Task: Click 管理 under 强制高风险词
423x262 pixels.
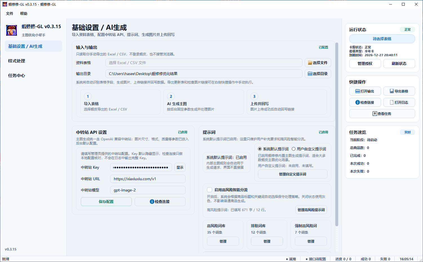Action: (x=311, y=241)
